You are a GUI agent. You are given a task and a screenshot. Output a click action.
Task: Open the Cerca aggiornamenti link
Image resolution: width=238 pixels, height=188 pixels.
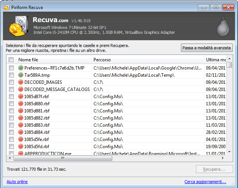[x=205, y=182]
